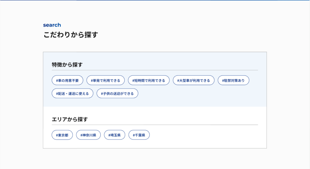This screenshot has height=169, width=310.
Task: Click the blue bar at page top
Action: [x=155, y=0]
